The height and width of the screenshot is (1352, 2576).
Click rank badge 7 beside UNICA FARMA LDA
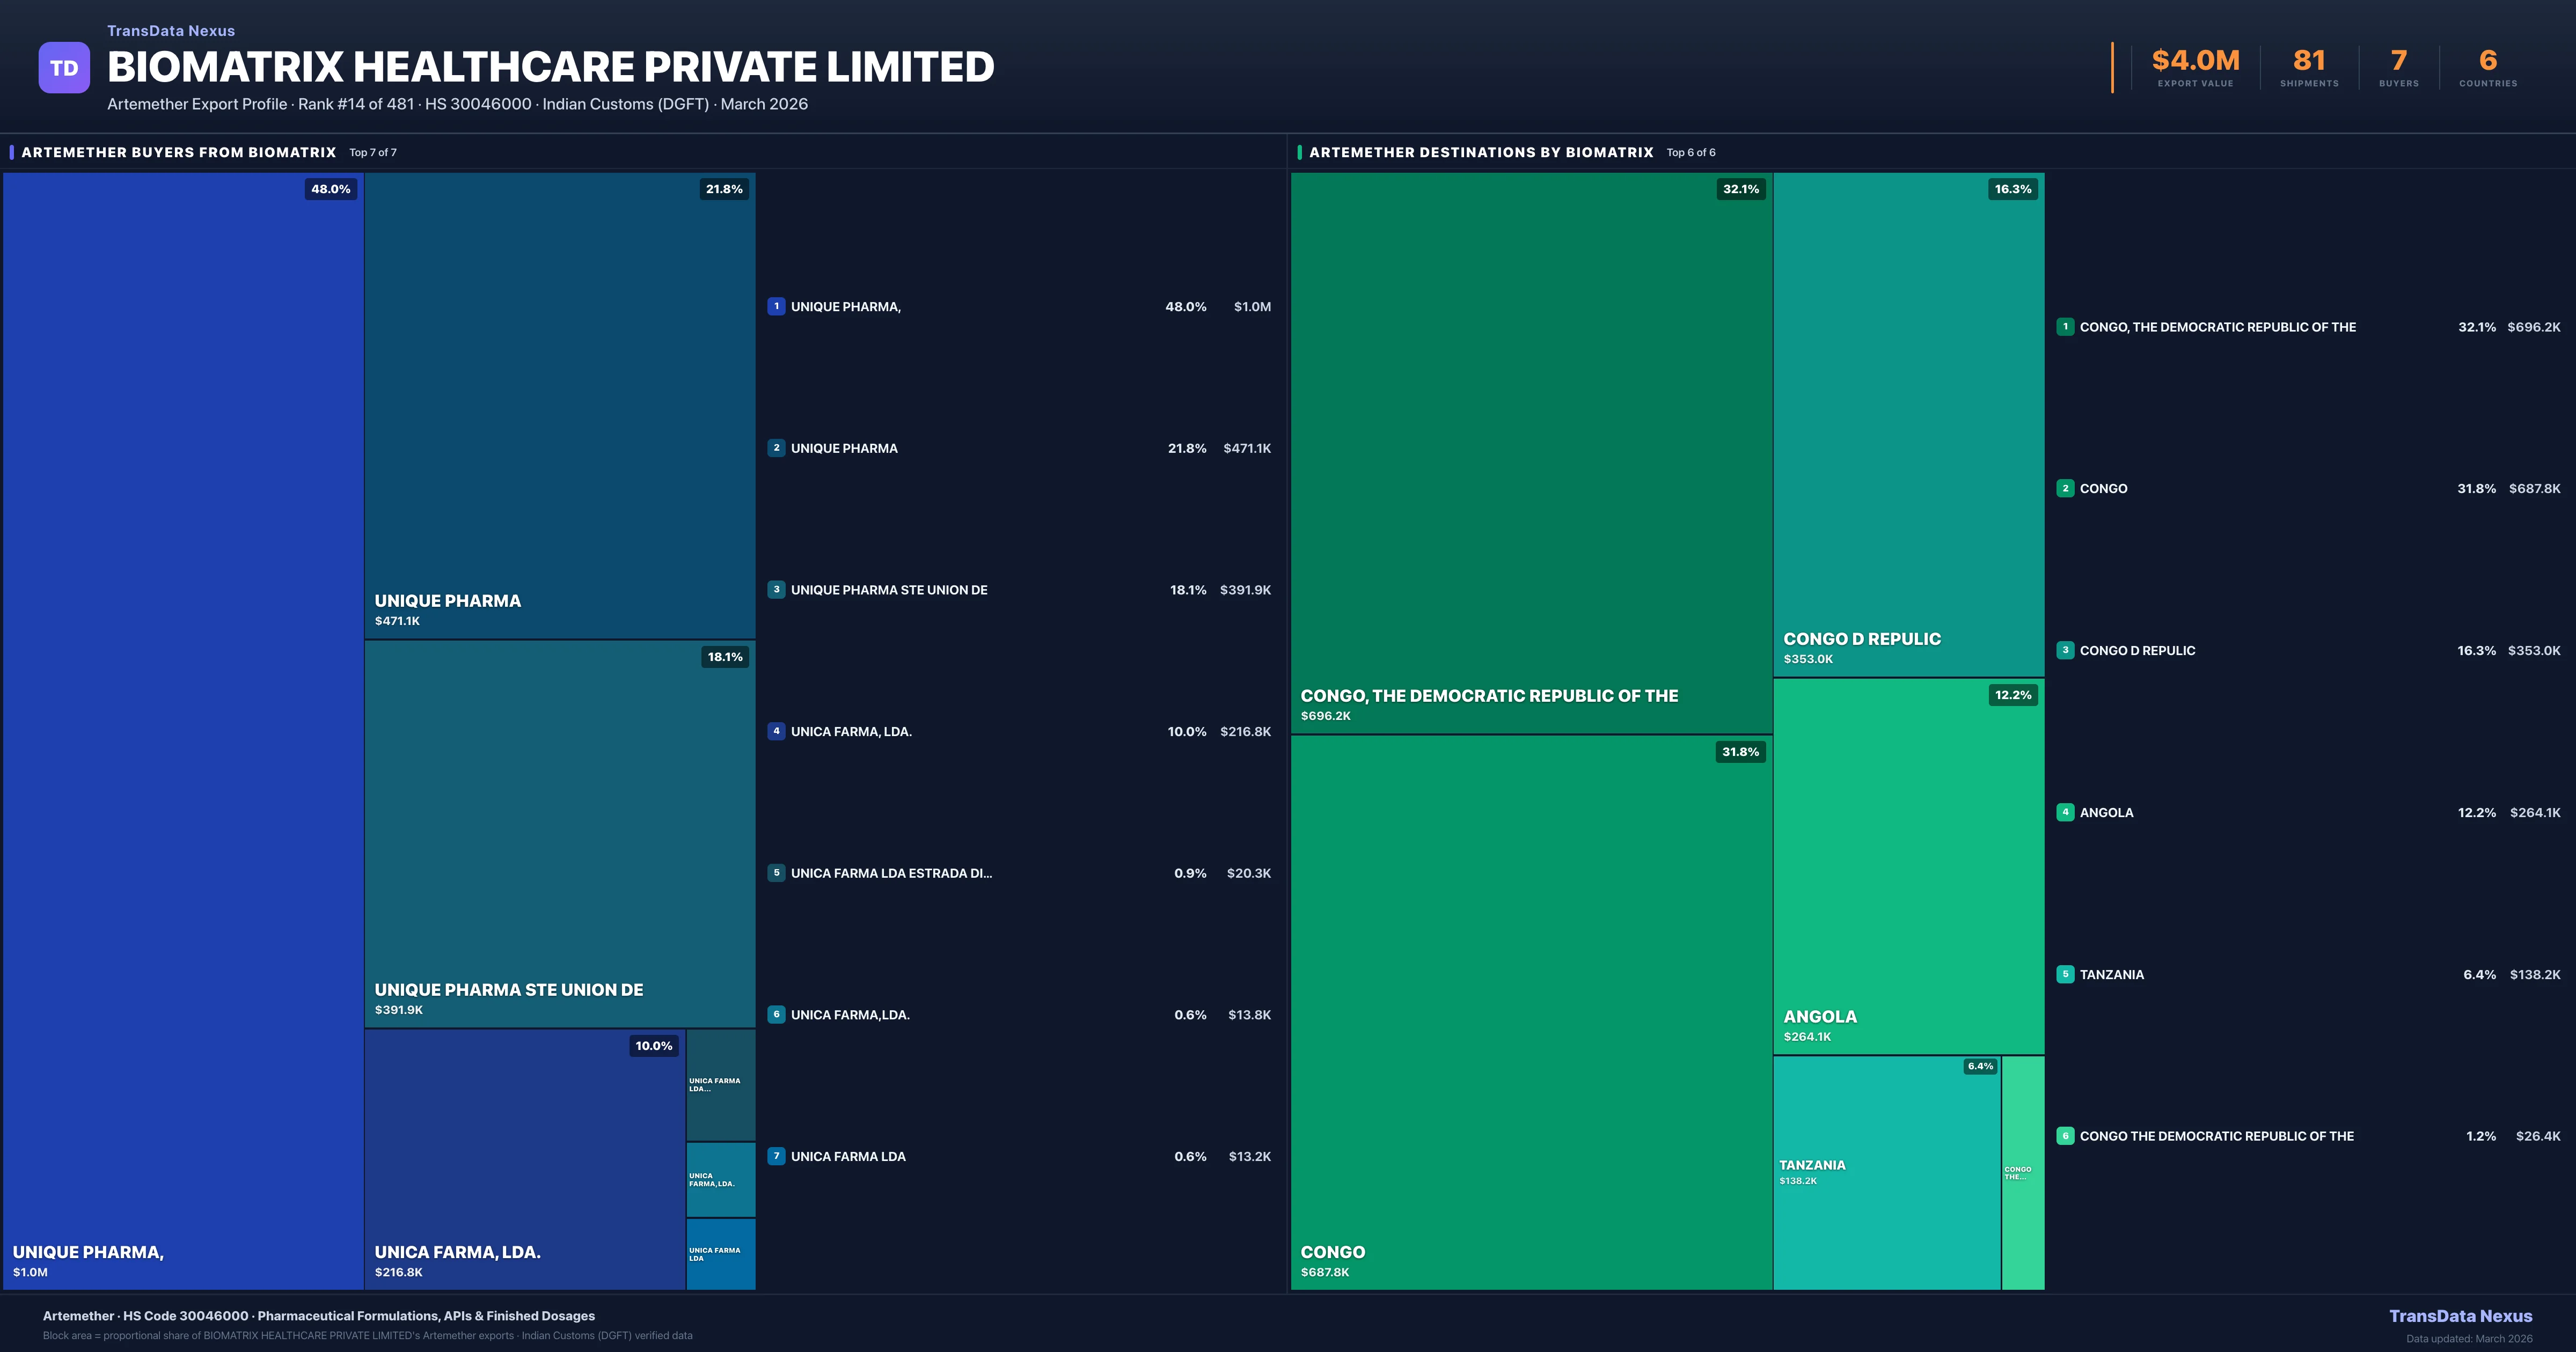(776, 1156)
